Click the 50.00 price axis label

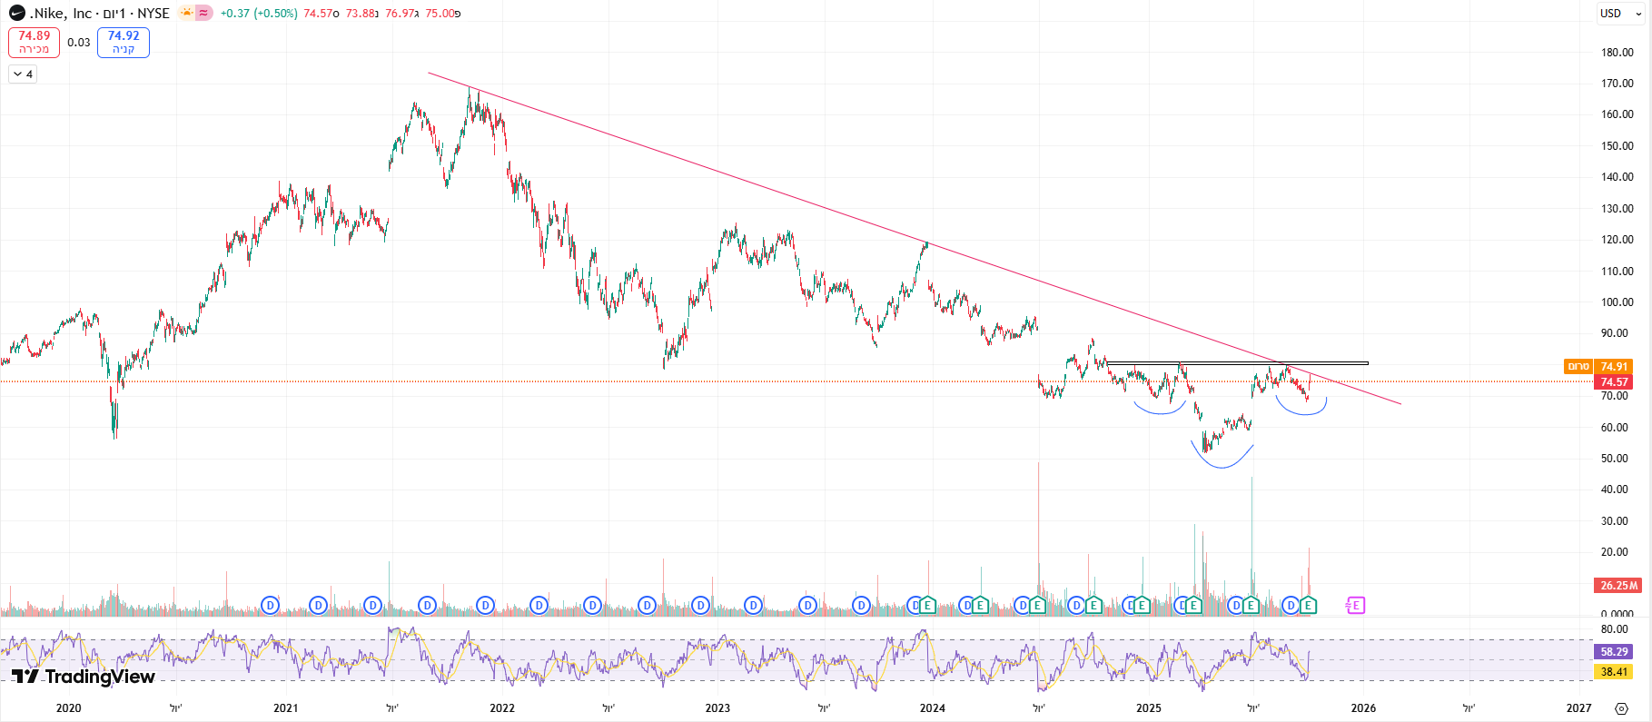[1615, 459]
